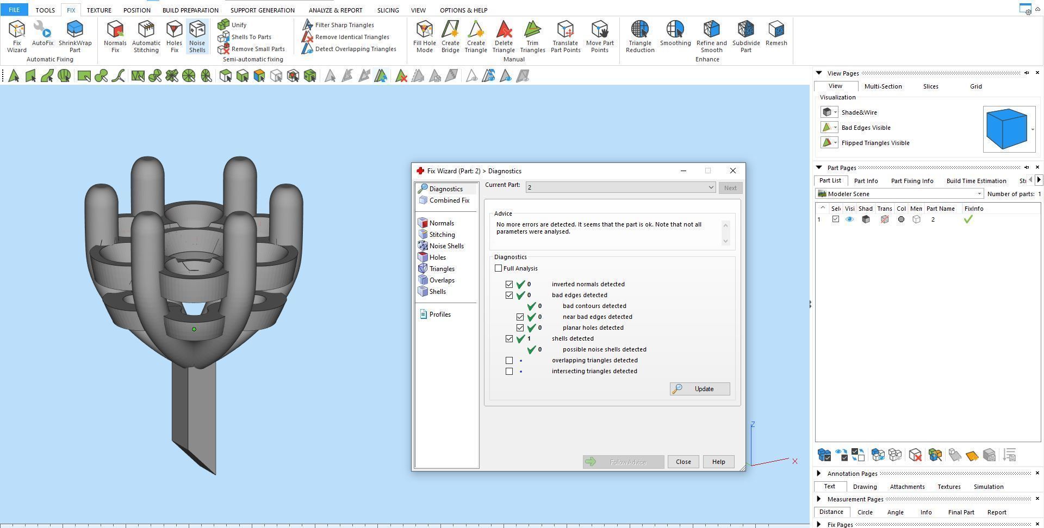Open the Fix Wizard tool in ribbon
The image size is (1044, 528).
tap(16, 36)
